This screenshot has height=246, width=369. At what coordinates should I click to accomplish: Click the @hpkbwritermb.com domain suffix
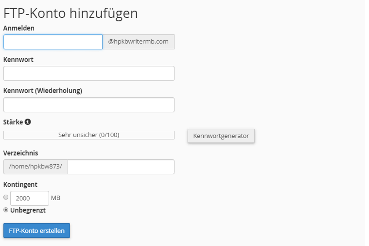tap(139, 42)
